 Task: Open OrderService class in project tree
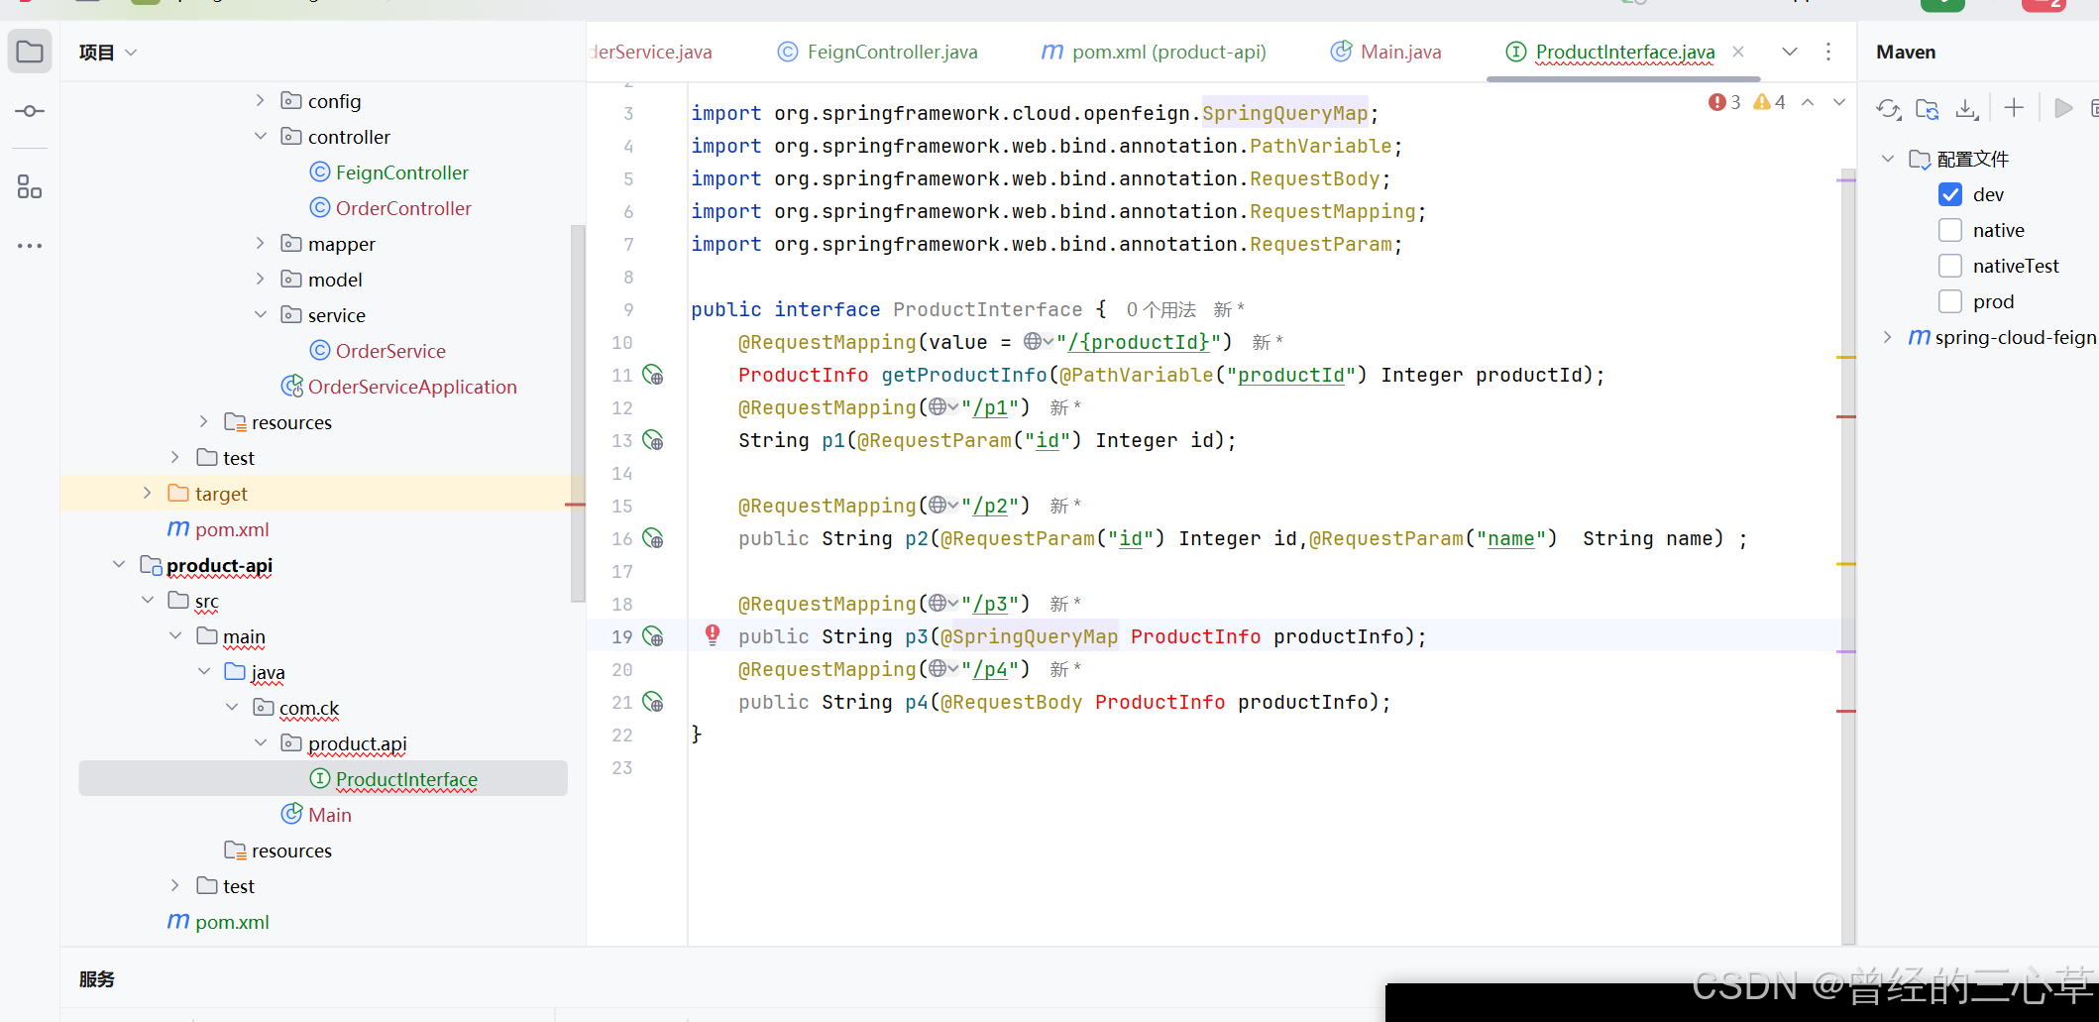point(378,351)
